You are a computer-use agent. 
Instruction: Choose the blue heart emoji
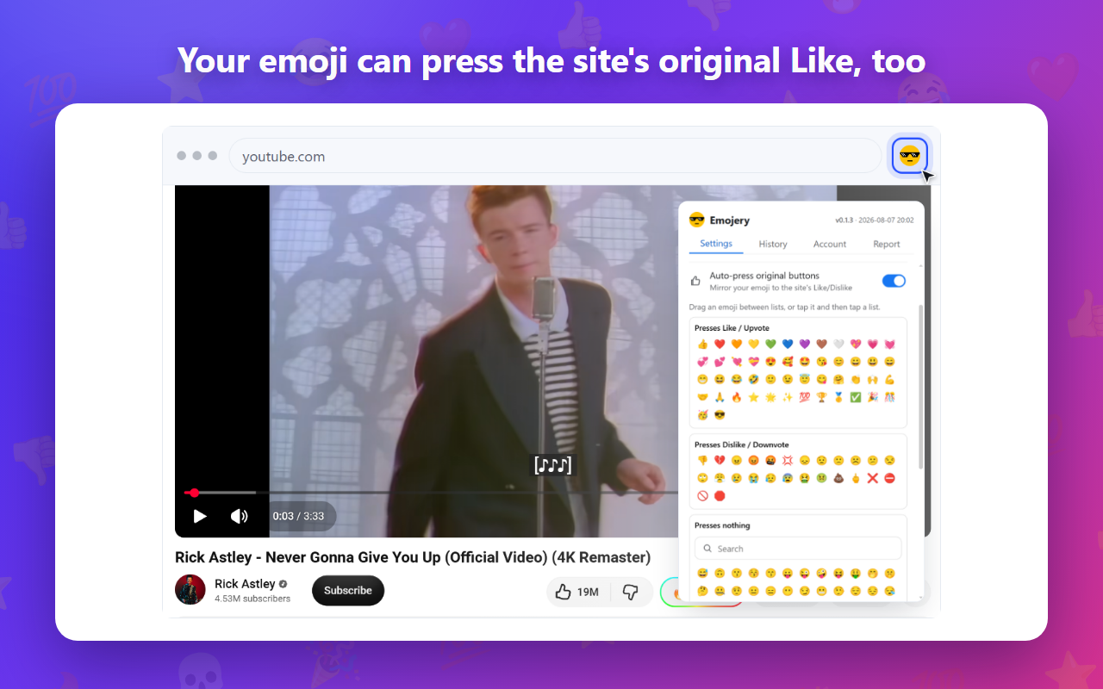[788, 344]
